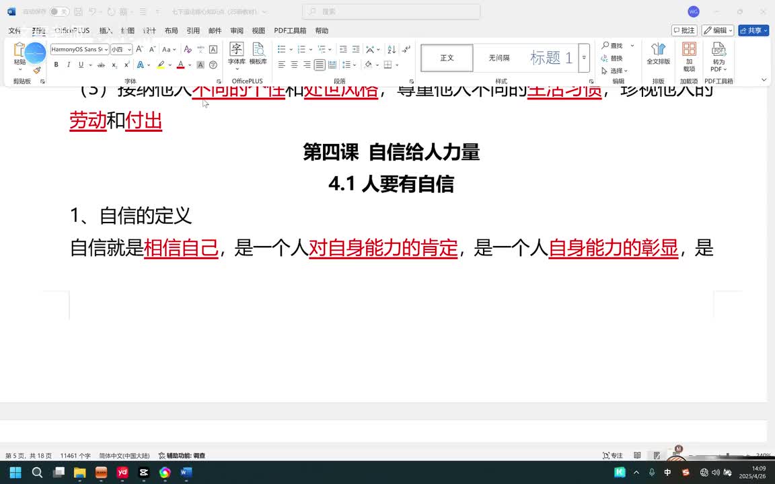Click the 共享 share button
Image resolution: width=775 pixels, height=484 pixels.
(x=753, y=31)
